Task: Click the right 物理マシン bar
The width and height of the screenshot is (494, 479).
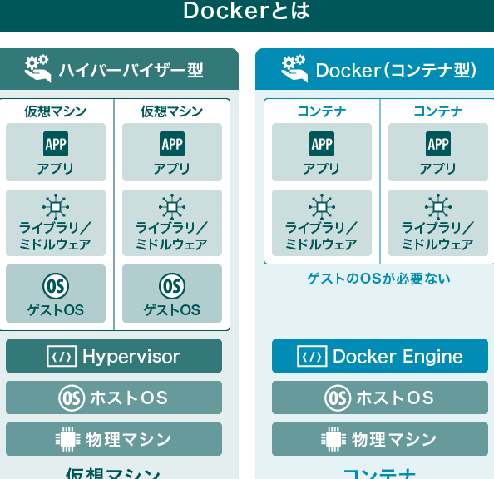Action: 380,439
